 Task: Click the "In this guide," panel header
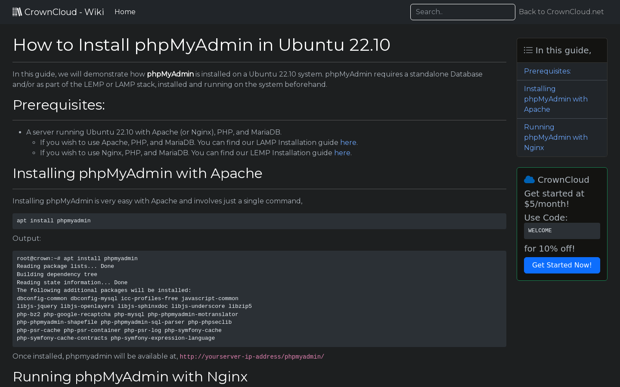[562, 50]
